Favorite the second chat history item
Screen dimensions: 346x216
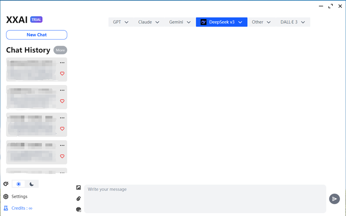(x=62, y=101)
